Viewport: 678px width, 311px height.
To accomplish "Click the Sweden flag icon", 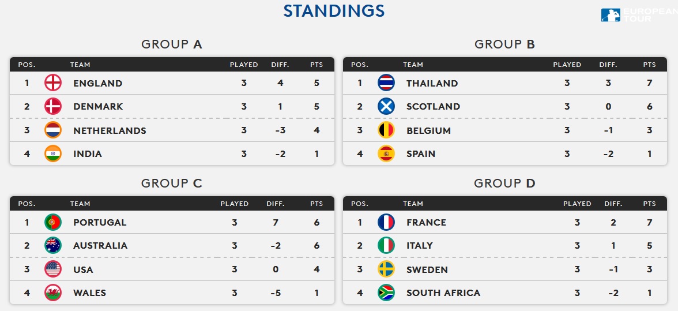I will tap(386, 269).
